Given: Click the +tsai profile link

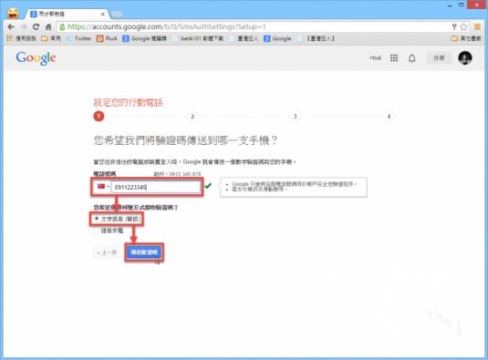Looking at the screenshot, I should pos(375,57).
